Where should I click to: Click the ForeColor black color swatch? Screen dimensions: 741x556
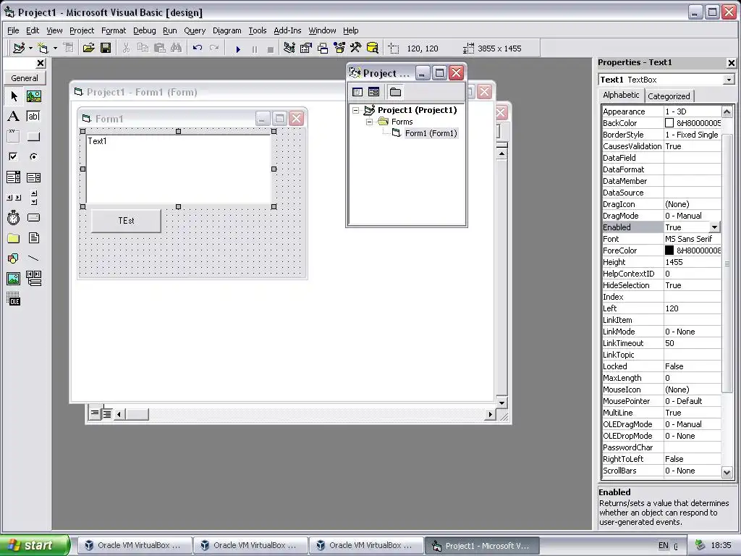(x=669, y=250)
